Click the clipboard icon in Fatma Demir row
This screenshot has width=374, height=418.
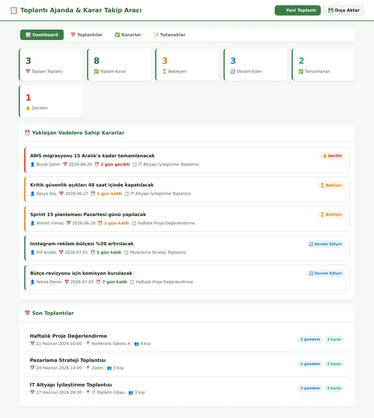tap(132, 282)
